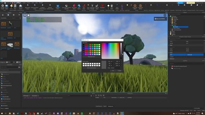Open Visual Studio Code from the taskbar
The width and height of the screenshot is (205, 115).
[70, 113]
